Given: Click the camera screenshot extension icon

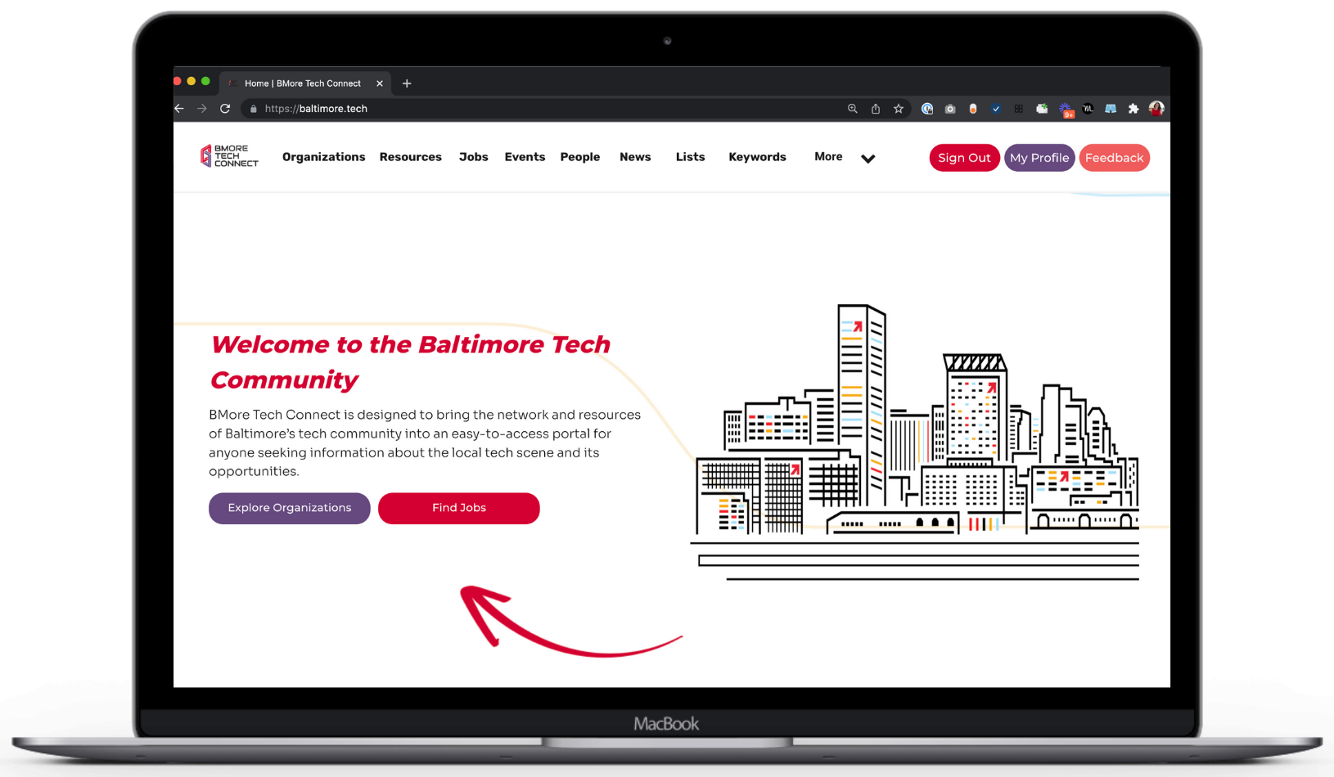Looking at the screenshot, I should tap(950, 108).
